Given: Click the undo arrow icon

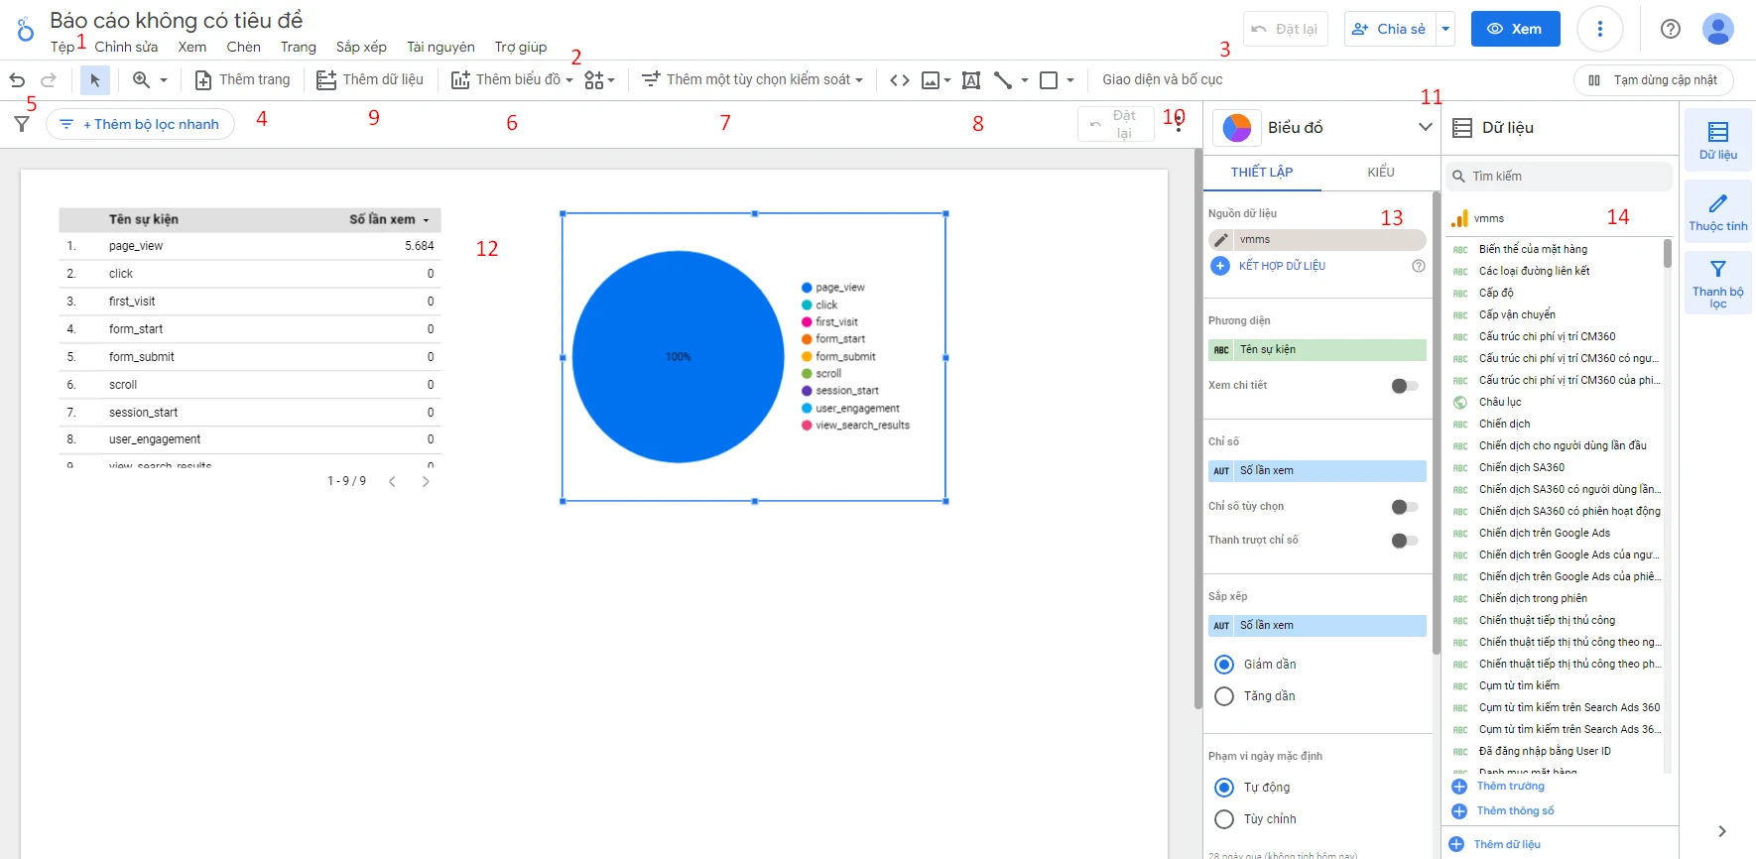Looking at the screenshot, I should (x=17, y=80).
